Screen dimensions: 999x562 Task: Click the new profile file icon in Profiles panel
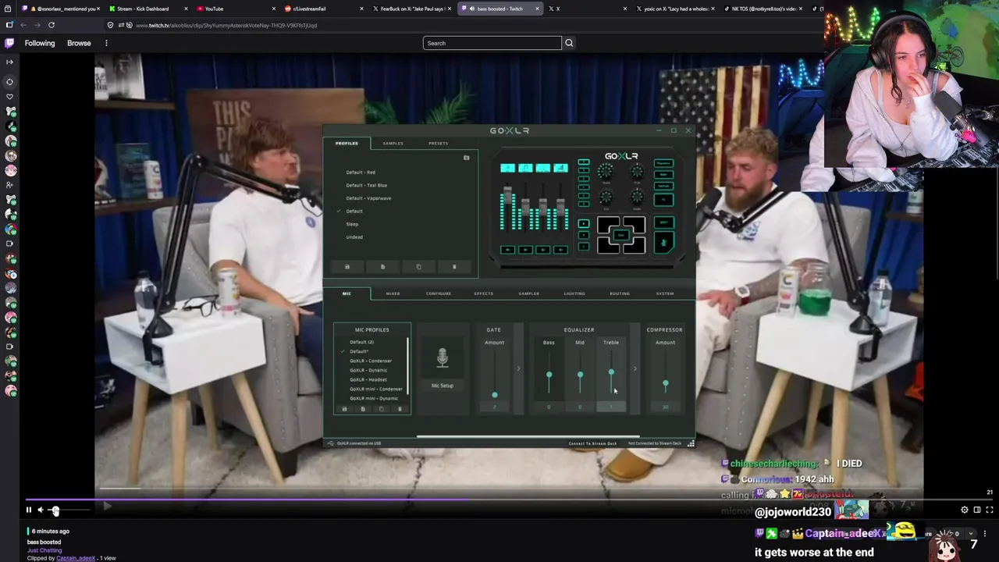382,267
